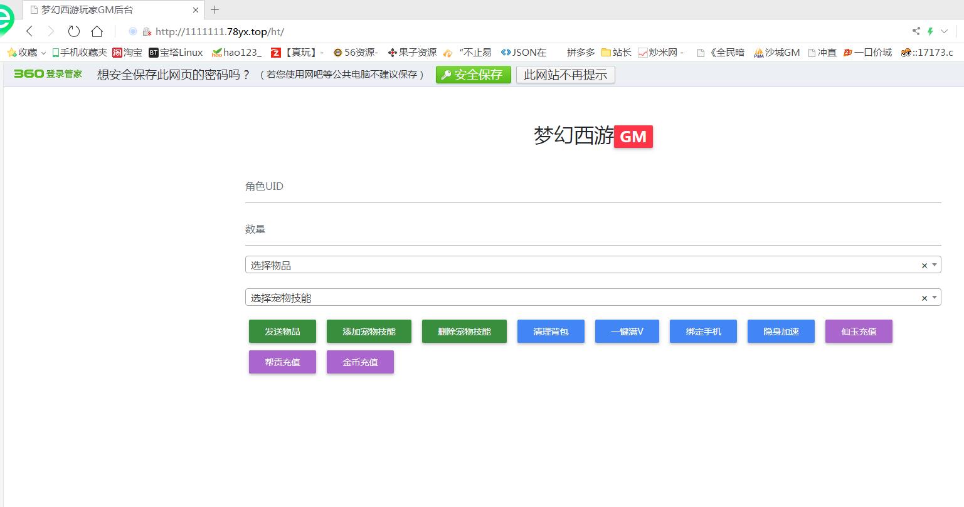Open new tab with plus icon
This screenshot has height=507, width=964.
(x=215, y=9)
